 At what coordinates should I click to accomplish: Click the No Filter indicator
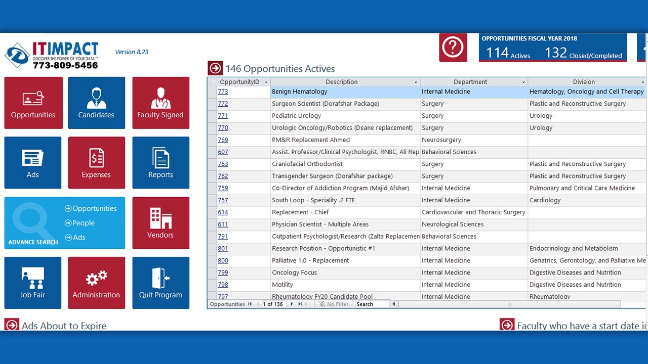334,304
